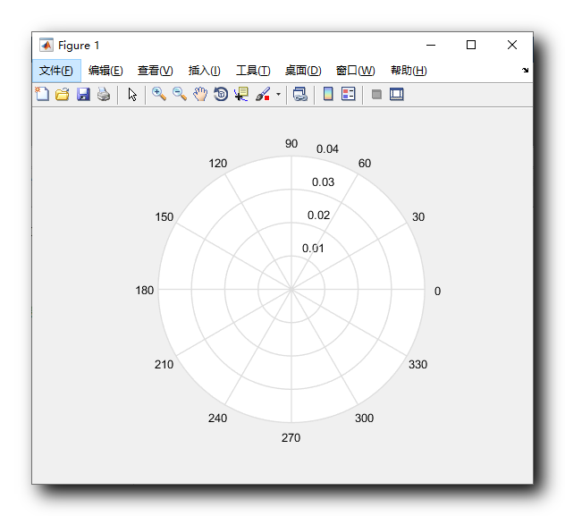Open the 桌面(D) menu
The height and width of the screenshot is (516, 565).
tap(303, 71)
